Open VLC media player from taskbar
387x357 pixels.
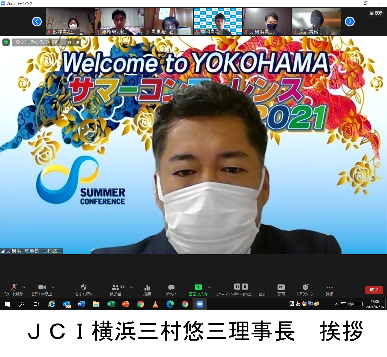tap(155, 304)
